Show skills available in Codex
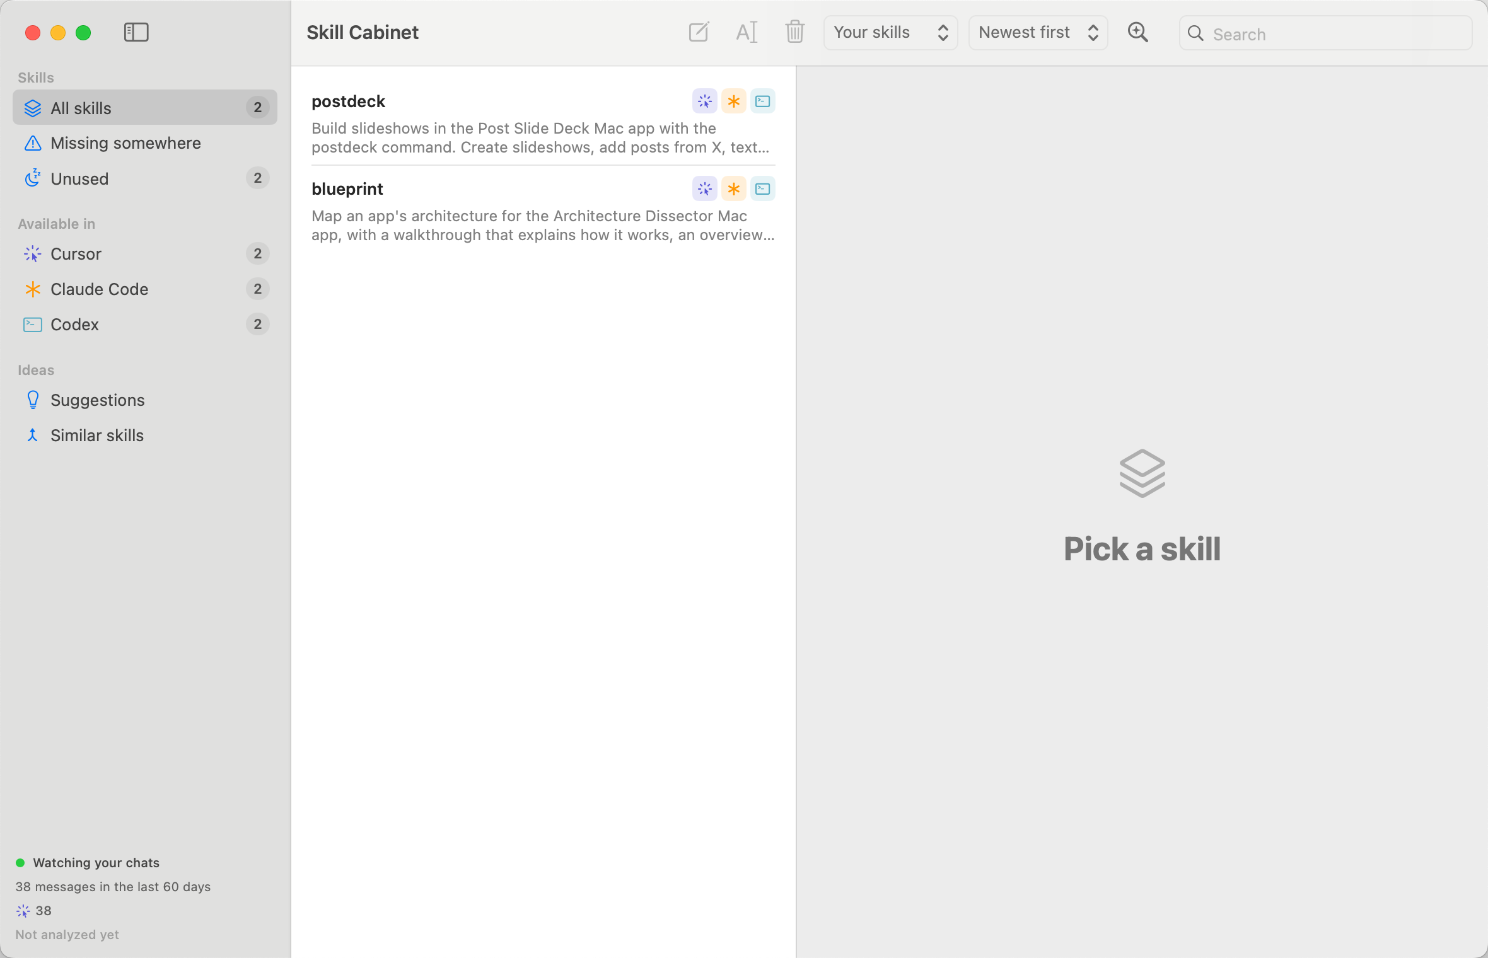 pos(145,325)
